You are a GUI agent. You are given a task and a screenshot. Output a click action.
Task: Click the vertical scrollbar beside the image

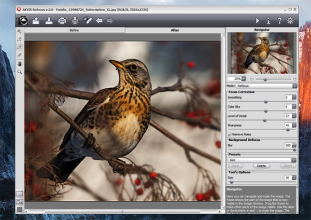pyautogui.click(x=223, y=121)
